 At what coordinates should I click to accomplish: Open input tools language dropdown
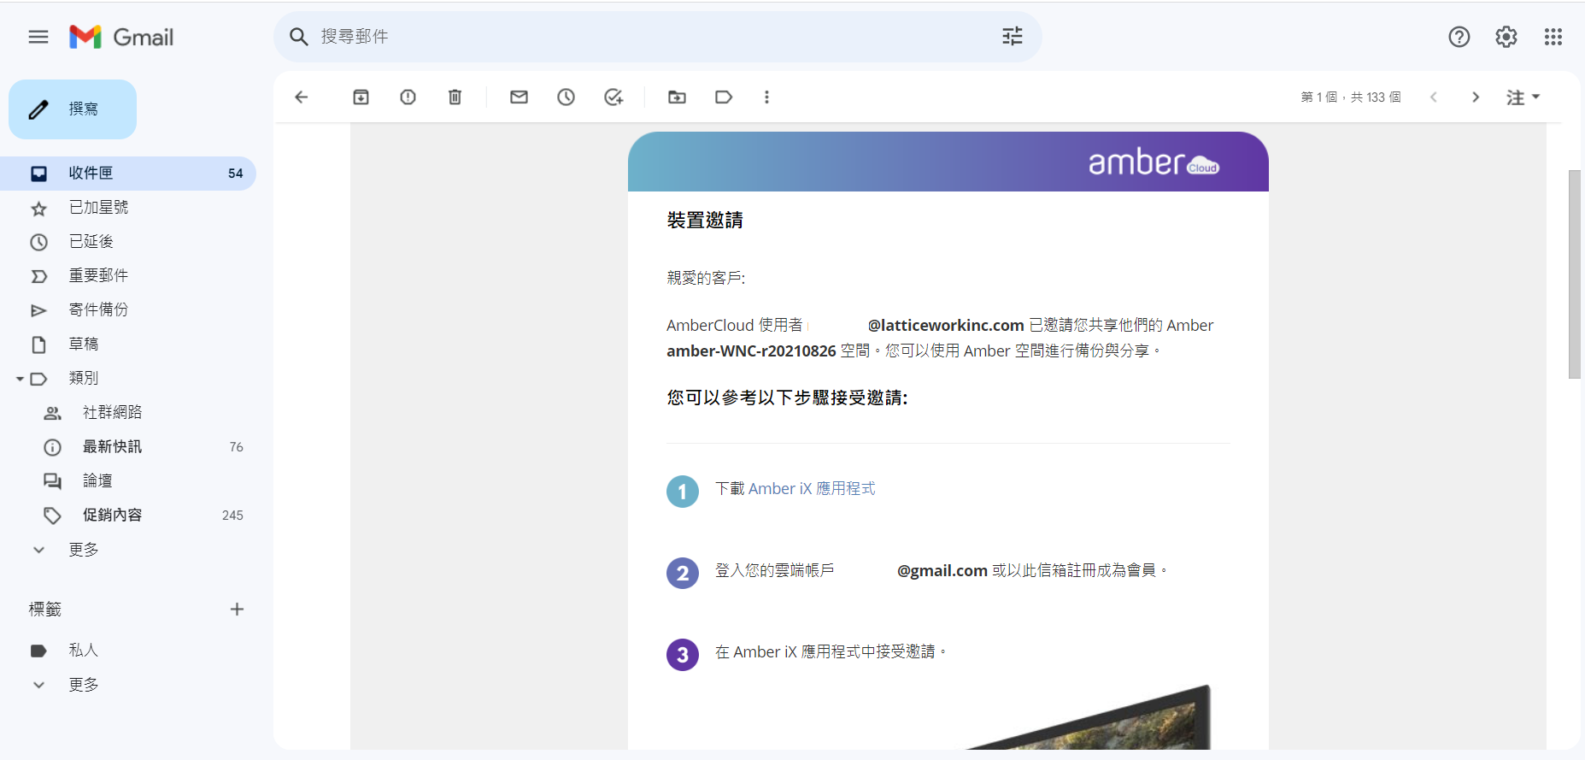(x=1523, y=97)
